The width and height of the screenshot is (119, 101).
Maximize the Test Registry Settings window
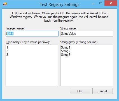[101, 3]
